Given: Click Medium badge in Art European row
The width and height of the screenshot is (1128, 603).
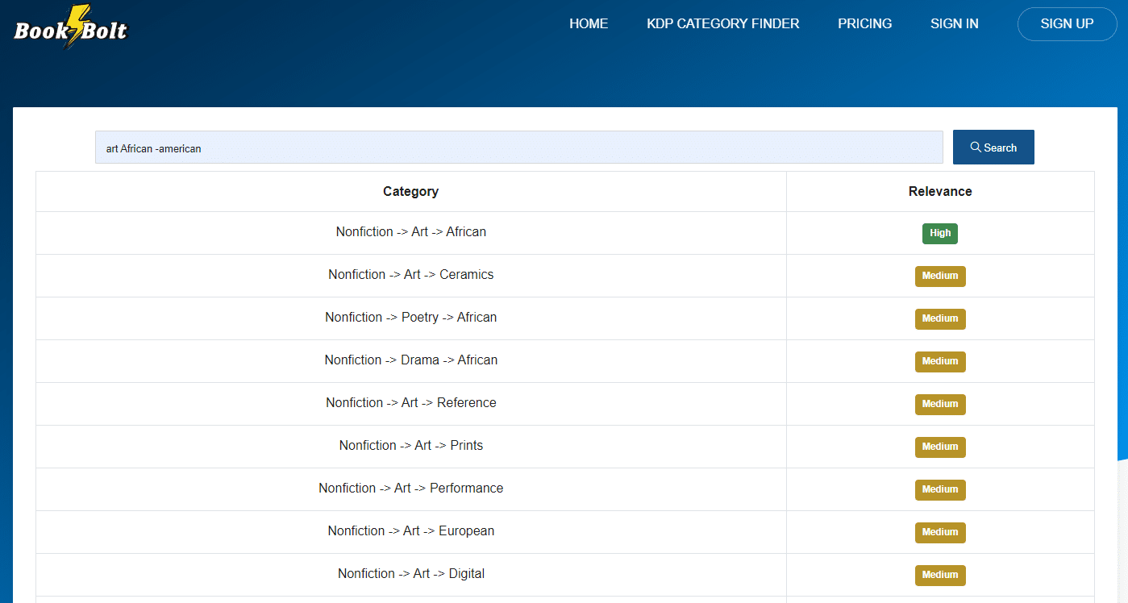Looking at the screenshot, I should (x=940, y=532).
